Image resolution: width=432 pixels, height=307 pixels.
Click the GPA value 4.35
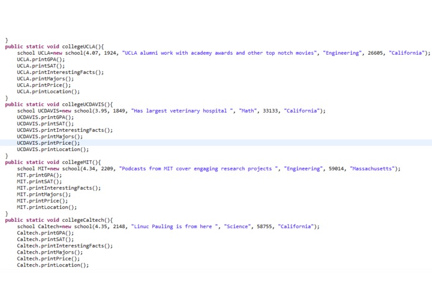[x=101, y=226]
